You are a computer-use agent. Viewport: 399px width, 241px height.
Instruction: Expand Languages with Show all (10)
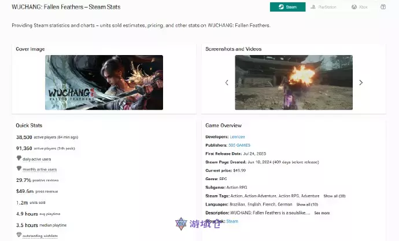307,205
